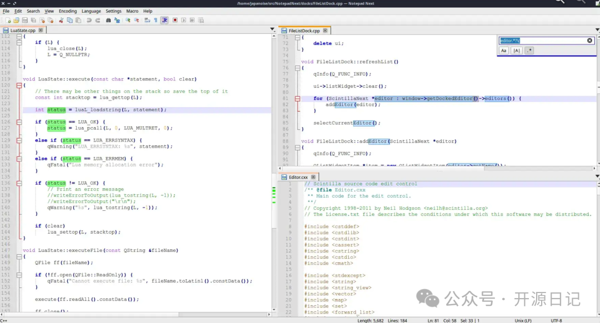This screenshot has width=600, height=323.
Task: Collapse the for-loop fold at line 81
Action: click(297, 99)
